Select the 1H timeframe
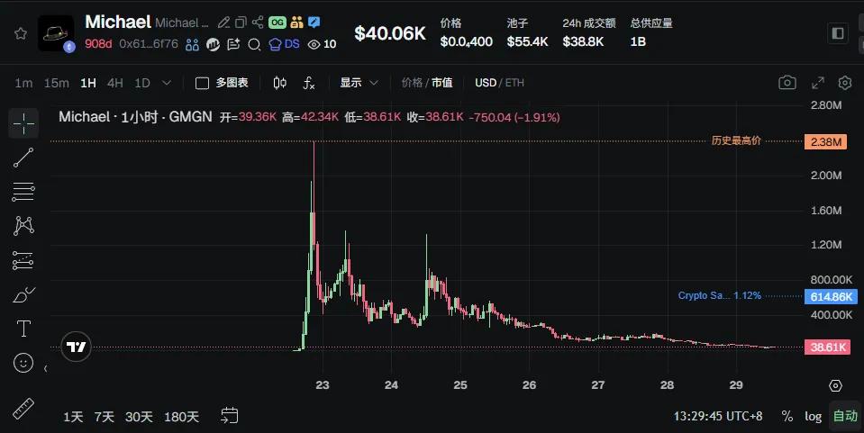The width and height of the screenshot is (864, 433). click(x=88, y=83)
